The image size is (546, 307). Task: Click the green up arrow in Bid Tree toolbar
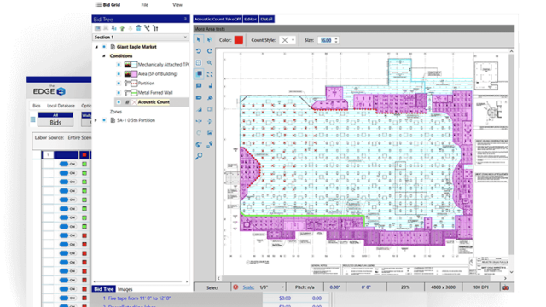pos(122,28)
